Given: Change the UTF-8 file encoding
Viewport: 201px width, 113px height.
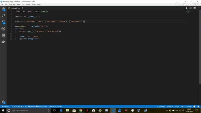Looking at the screenshot, I should tap(177, 106).
